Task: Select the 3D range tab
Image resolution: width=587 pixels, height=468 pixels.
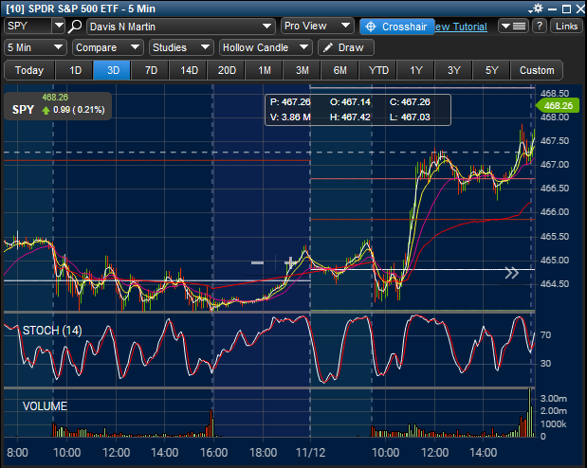Action: 113,70
